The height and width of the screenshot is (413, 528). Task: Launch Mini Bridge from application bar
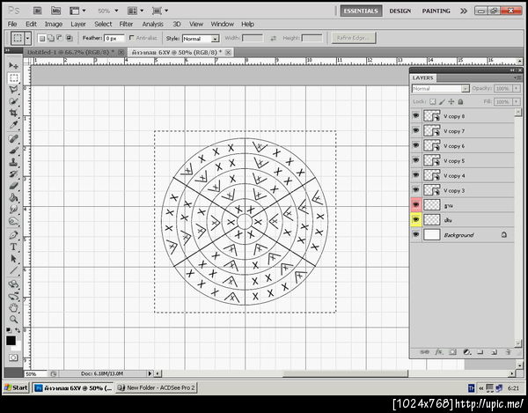coord(56,11)
